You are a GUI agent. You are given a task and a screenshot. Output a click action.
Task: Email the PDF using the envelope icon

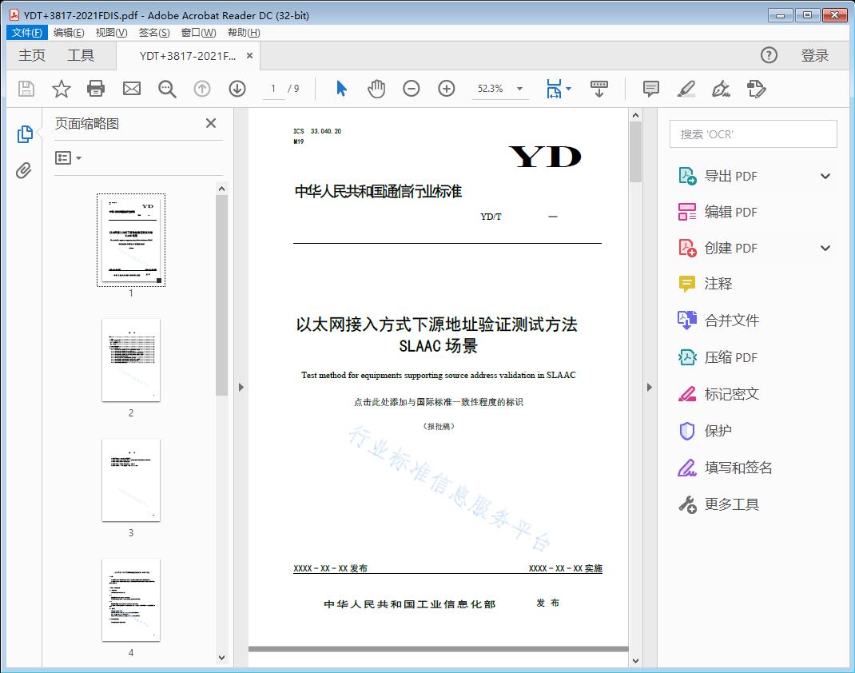point(131,89)
